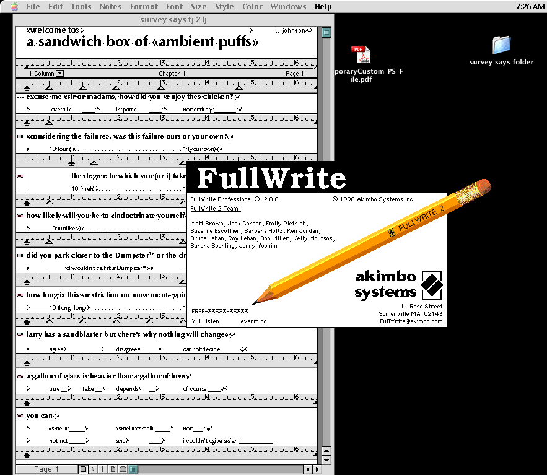Open the Windows menu
Screen dimensions: 547x475
click(288, 6)
